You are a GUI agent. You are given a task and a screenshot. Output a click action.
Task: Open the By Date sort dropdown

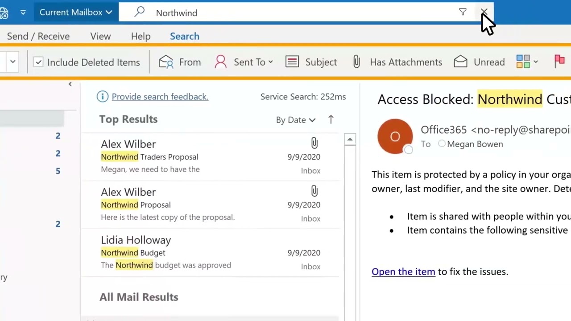point(295,120)
